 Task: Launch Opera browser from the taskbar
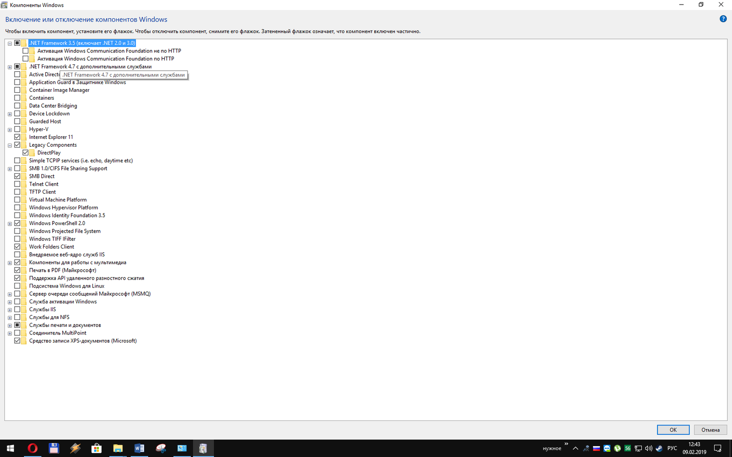click(32, 448)
